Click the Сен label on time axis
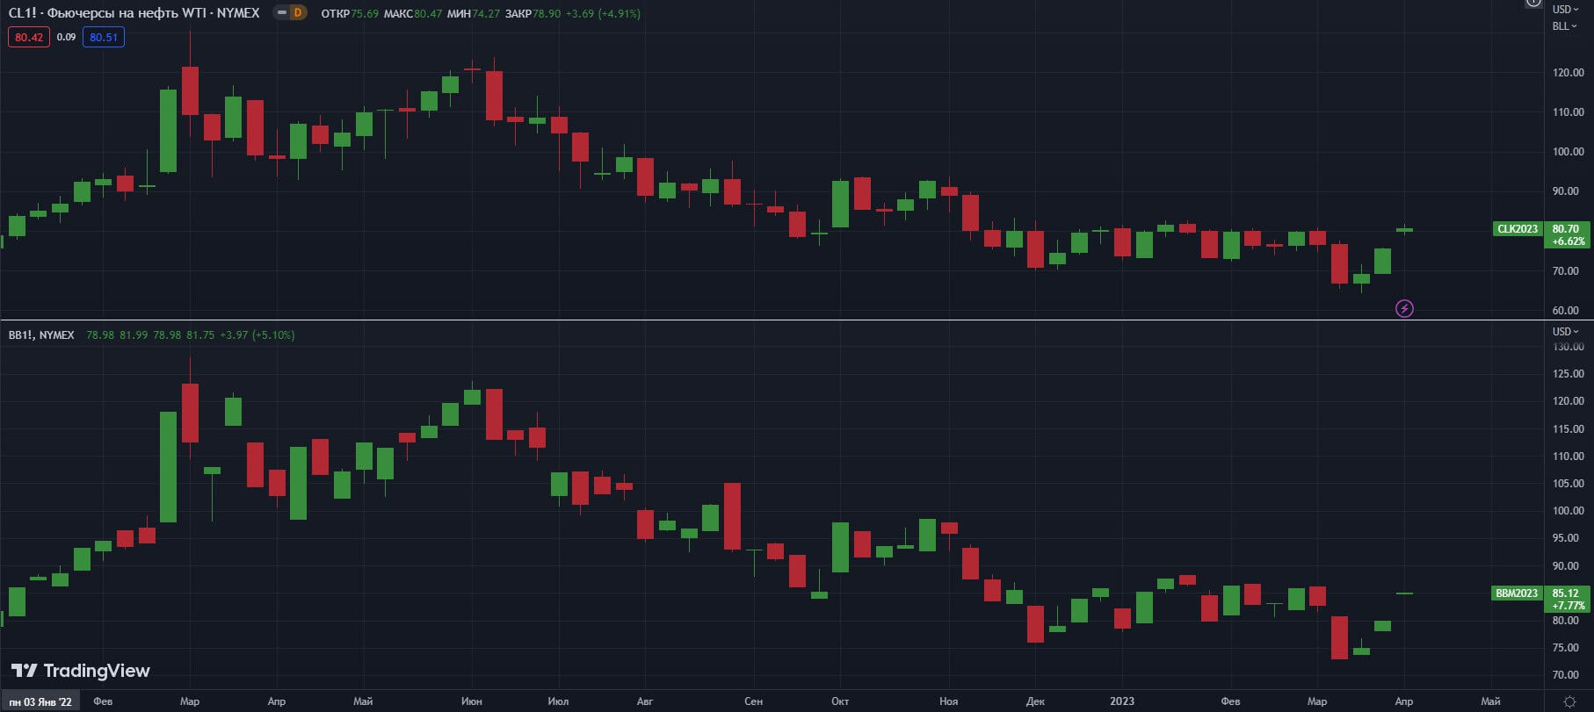The image size is (1594, 712). point(753,701)
